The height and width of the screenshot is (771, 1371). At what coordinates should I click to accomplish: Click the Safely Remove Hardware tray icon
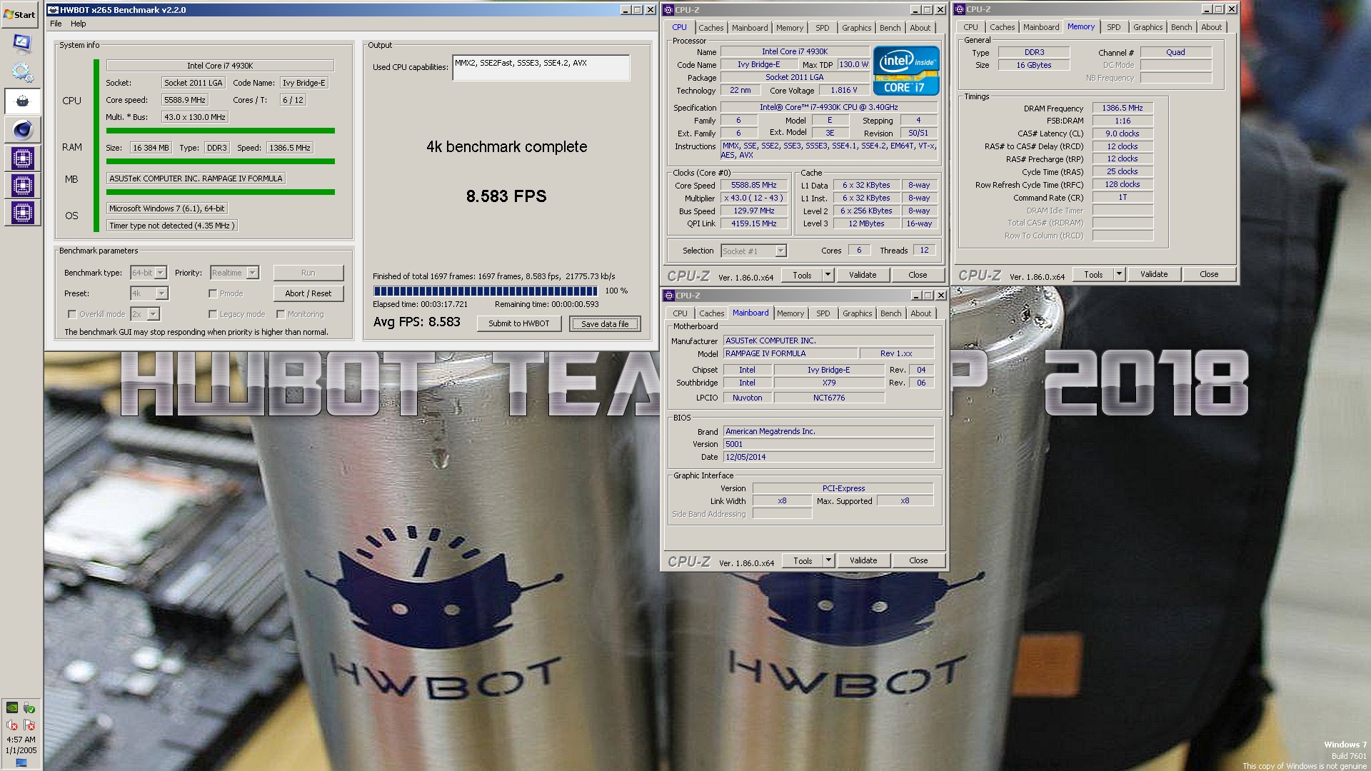pyautogui.click(x=29, y=707)
